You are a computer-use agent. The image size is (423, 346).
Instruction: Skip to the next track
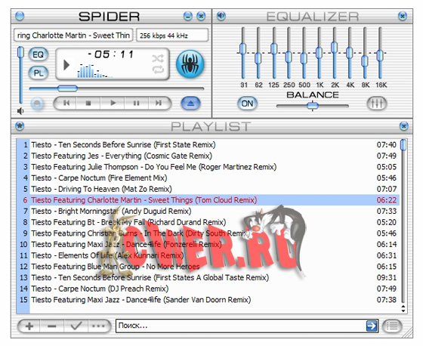(x=159, y=103)
